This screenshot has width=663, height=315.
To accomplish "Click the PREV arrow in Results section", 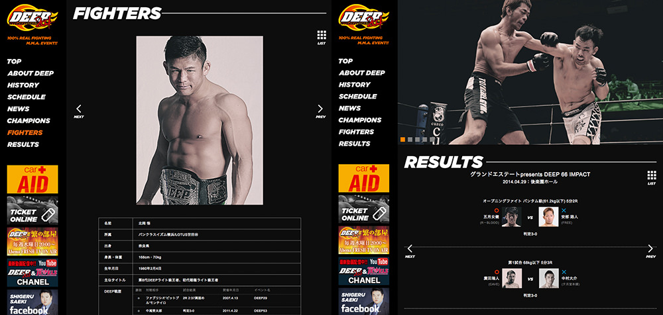I will tap(650, 251).
